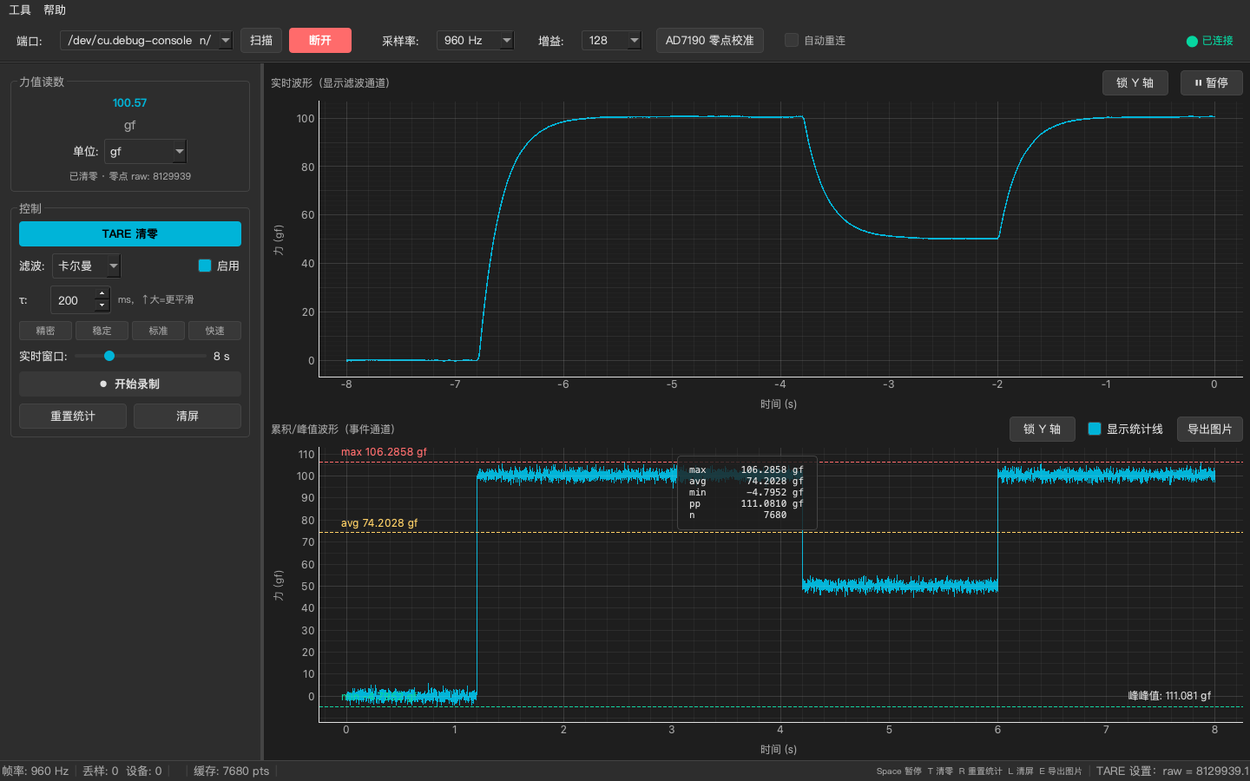The image size is (1250, 781).
Task: Click the max 106.2858 gf label
Action: coord(384,452)
